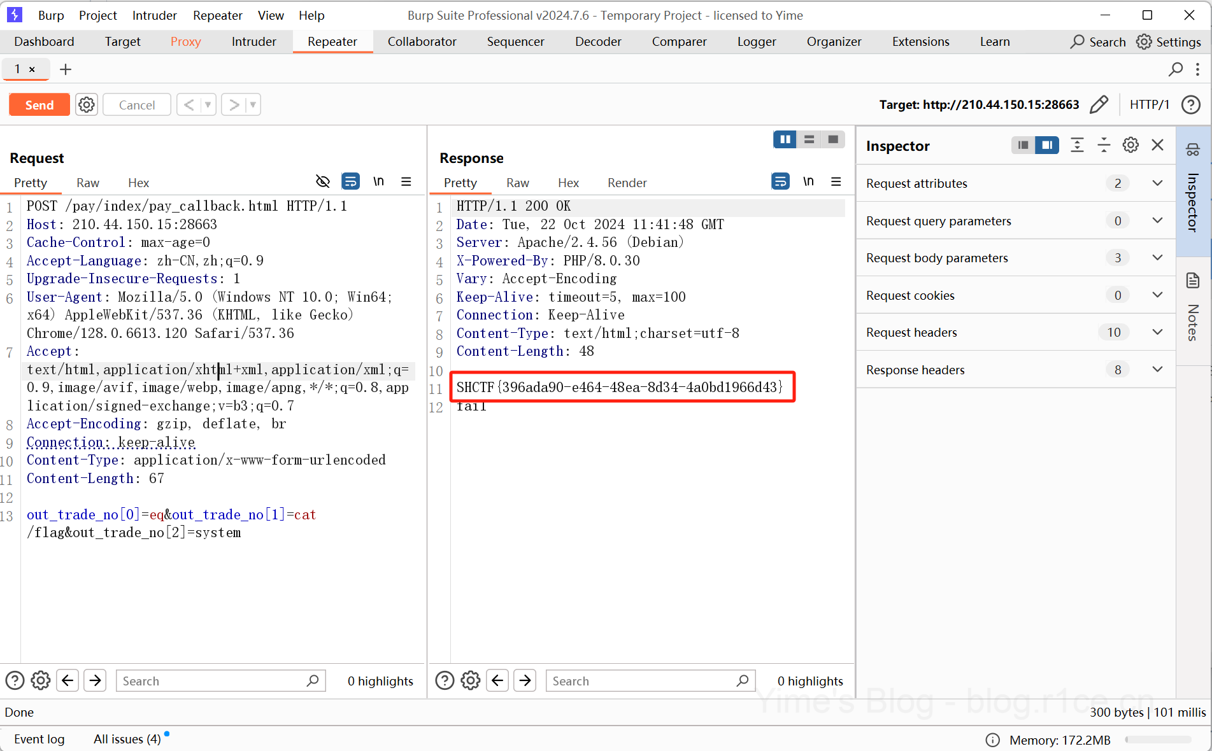Switch to the Decoder tab

[x=597, y=41]
